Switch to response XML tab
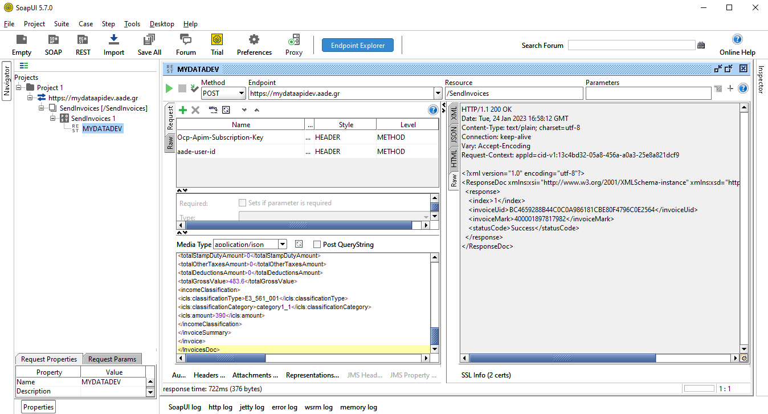The image size is (768, 414). [454, 112]
